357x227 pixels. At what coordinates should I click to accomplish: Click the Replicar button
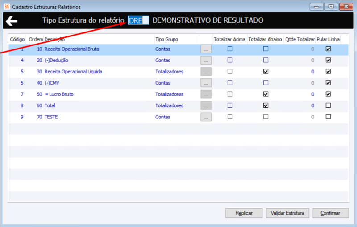coord(244,213)
